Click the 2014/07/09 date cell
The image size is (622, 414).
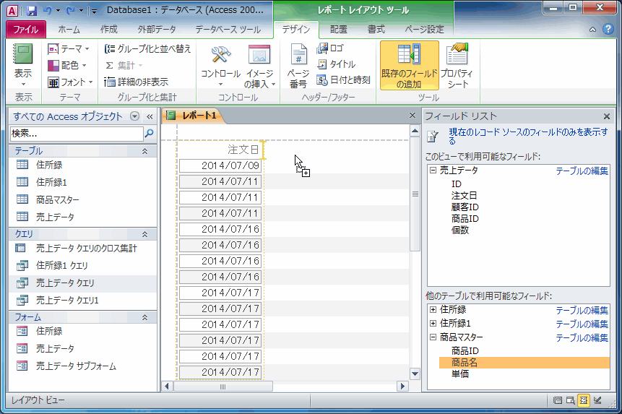tap(220, 165)
